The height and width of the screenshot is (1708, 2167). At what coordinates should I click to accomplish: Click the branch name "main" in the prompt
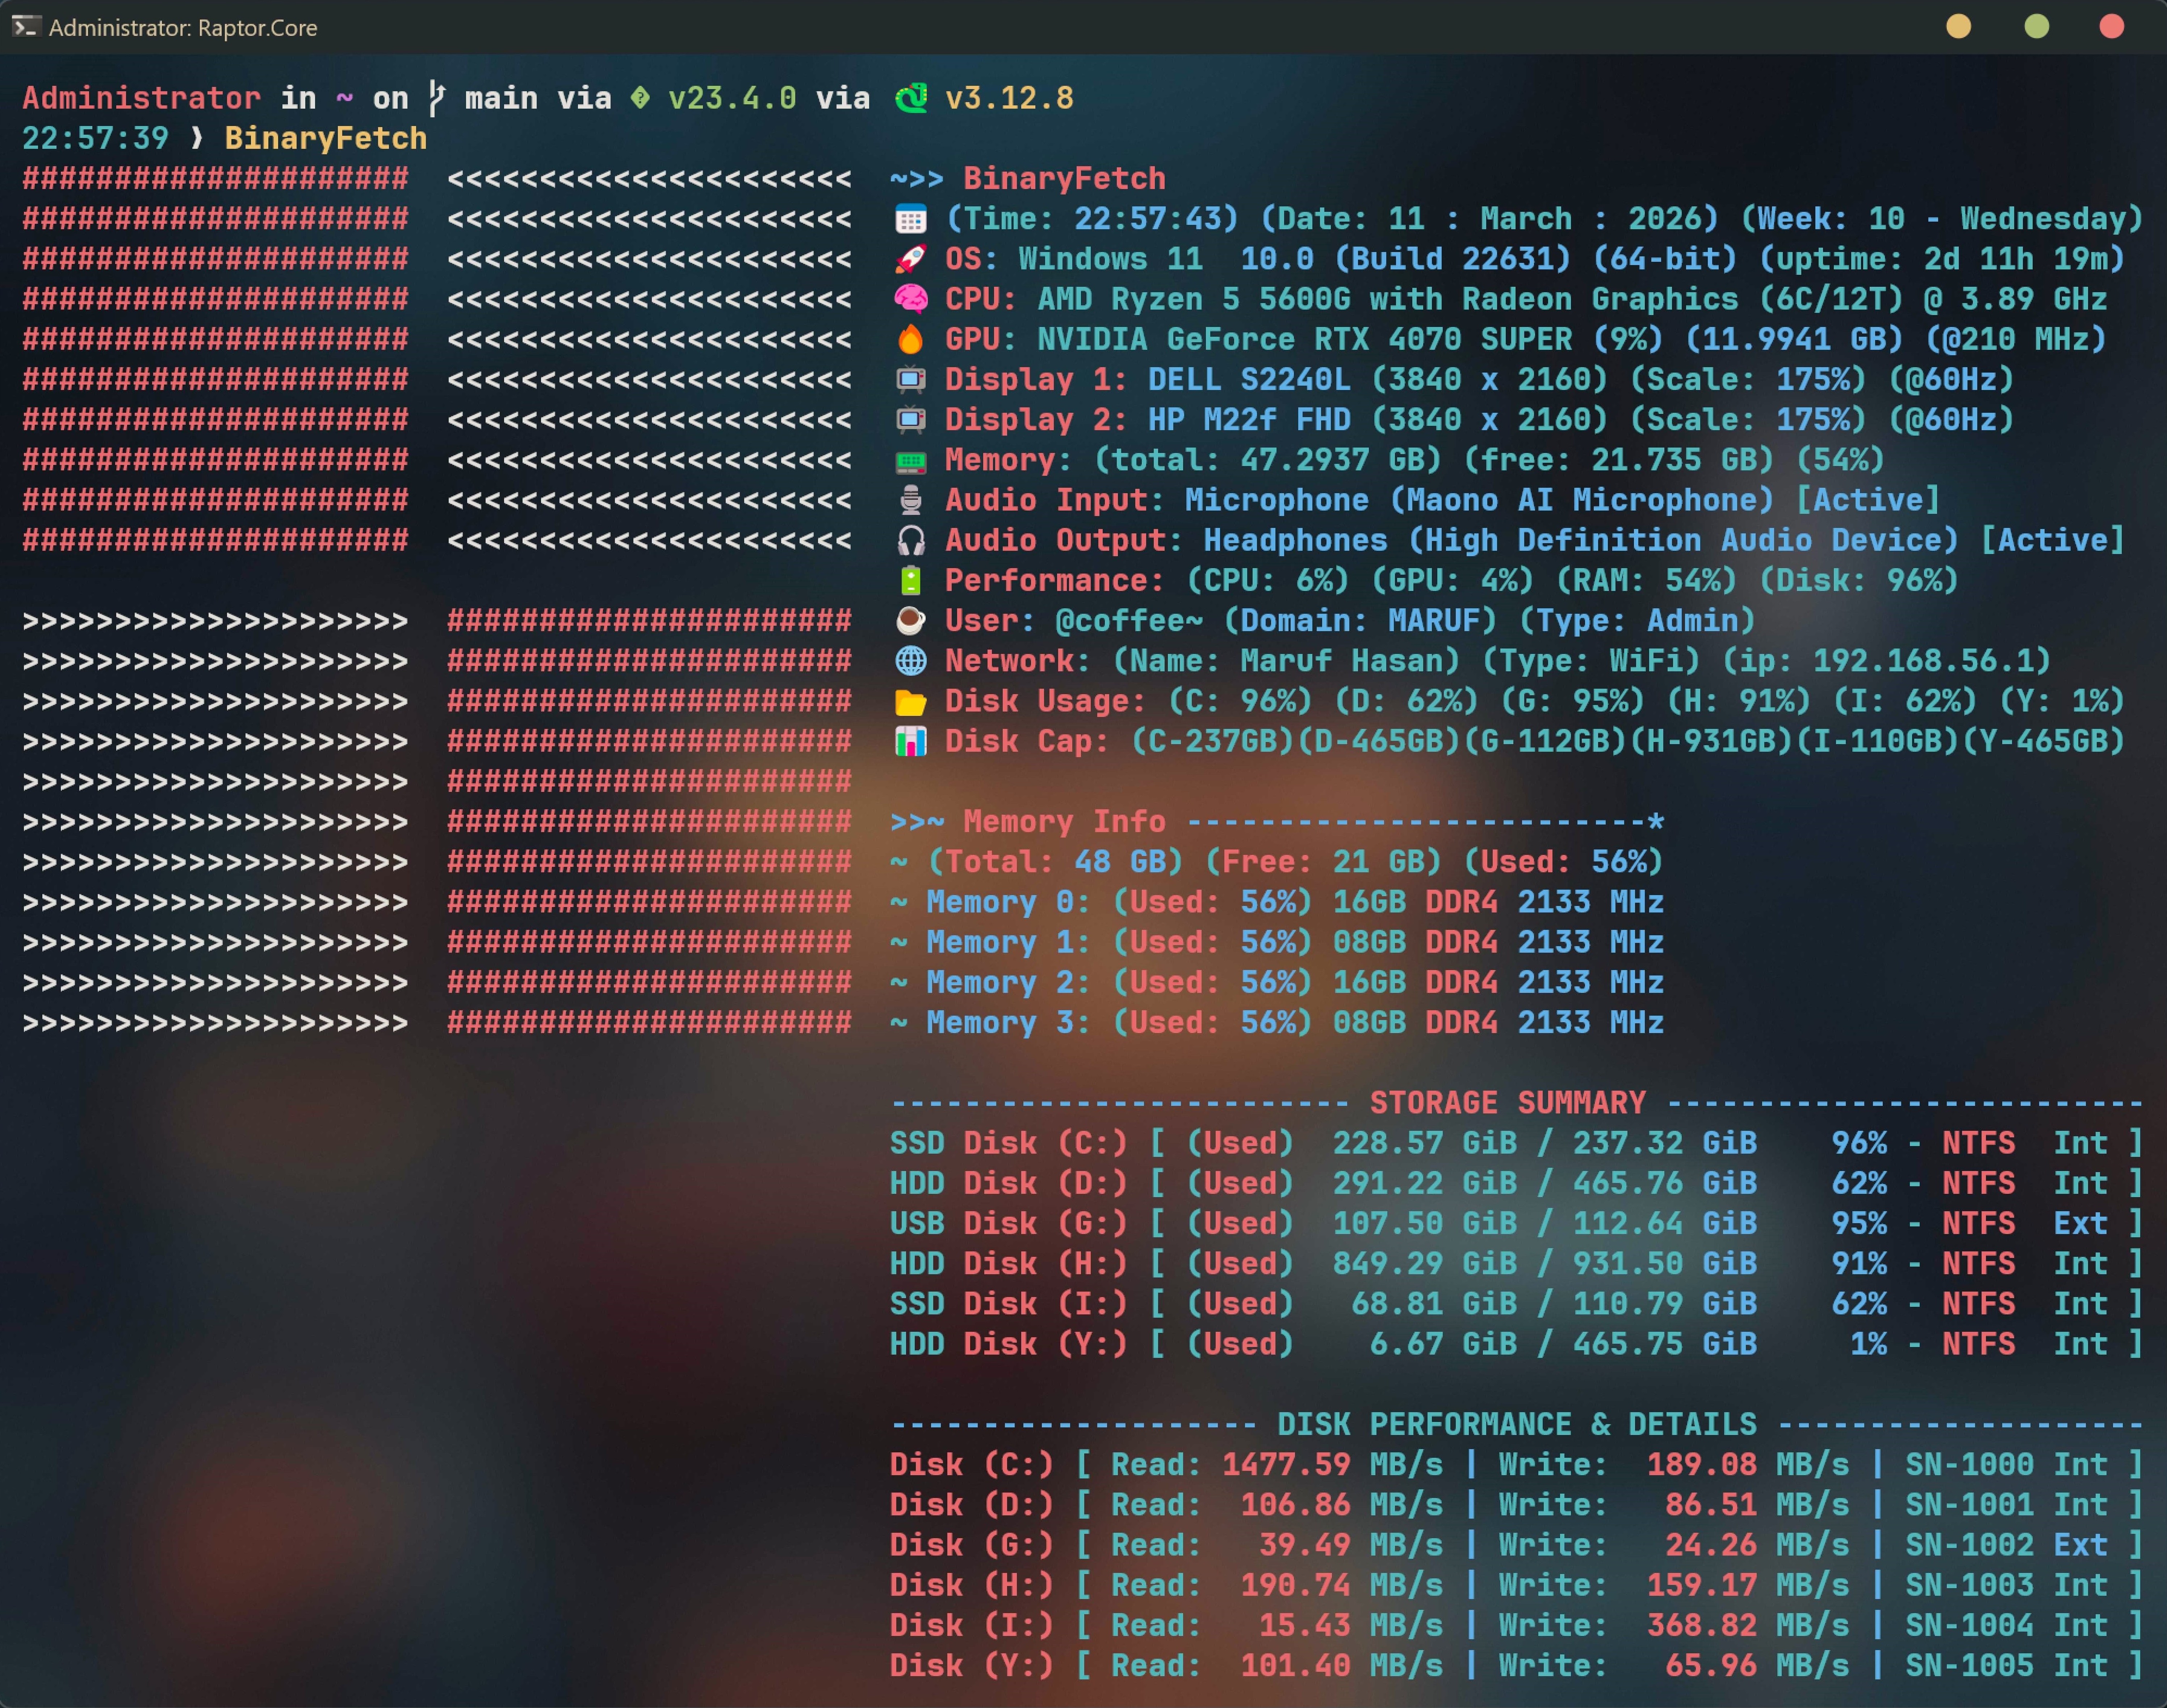point(501,98)
